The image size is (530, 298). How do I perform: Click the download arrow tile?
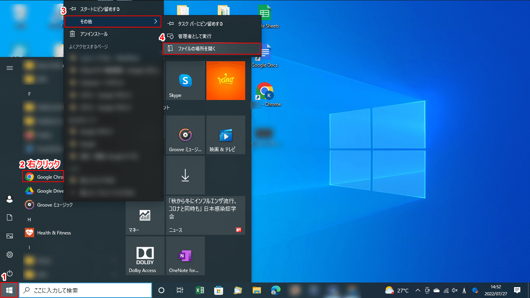pyautogui.click(x=185, y=175)
